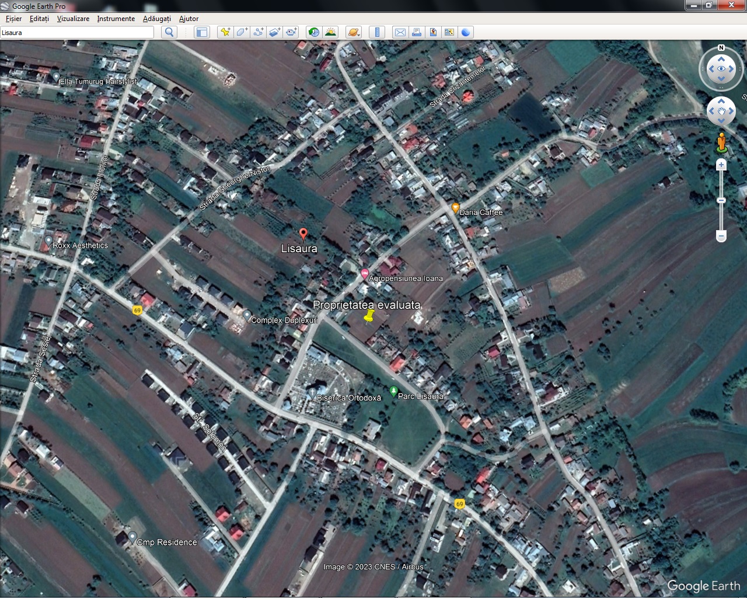Screen dimensions: 747x598
Task: Click the Add Image Overlay icon
Action: point(274,32)
